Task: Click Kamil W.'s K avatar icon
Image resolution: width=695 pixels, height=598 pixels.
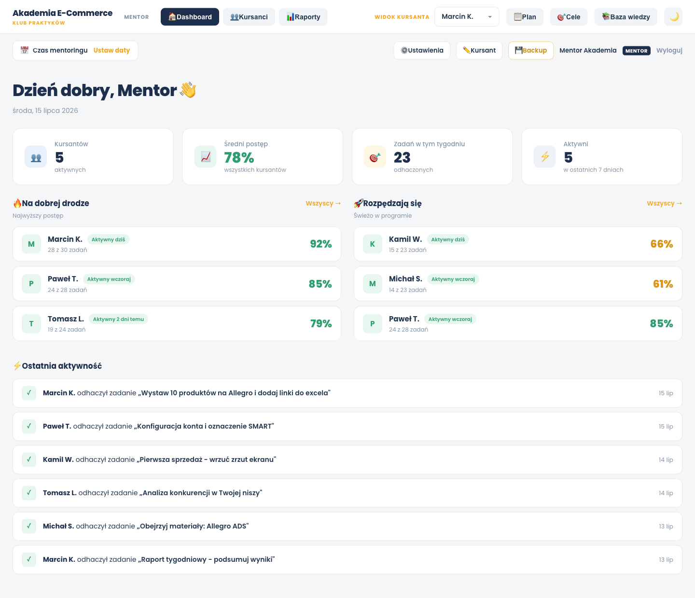Action: (373, 244)
